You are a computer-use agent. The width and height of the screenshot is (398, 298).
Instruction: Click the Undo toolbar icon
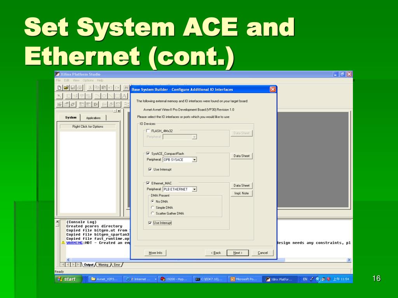point(110,88)
